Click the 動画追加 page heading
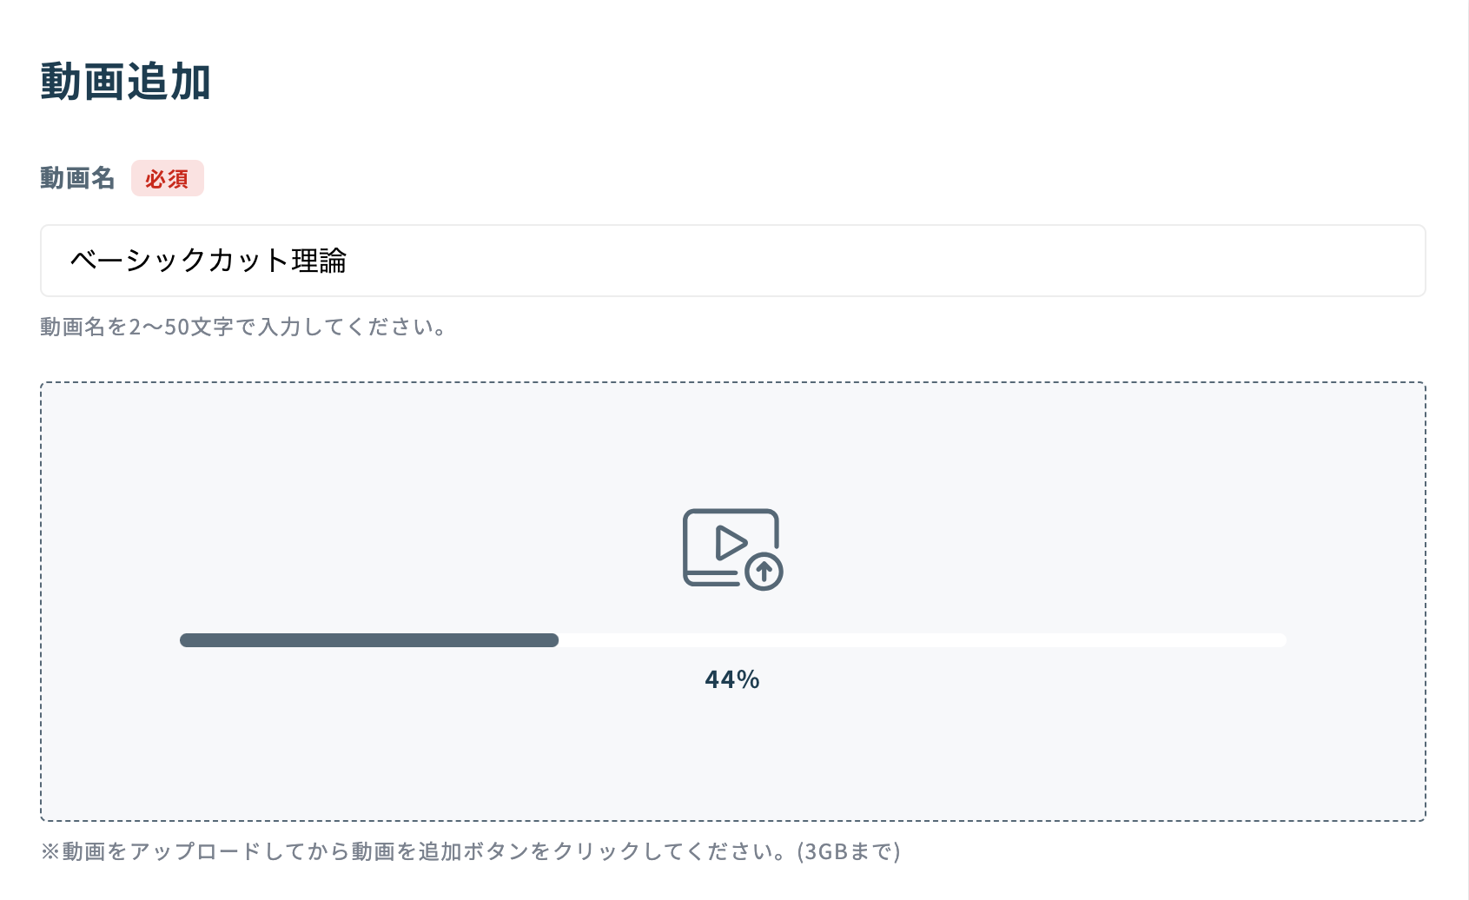 125,82
